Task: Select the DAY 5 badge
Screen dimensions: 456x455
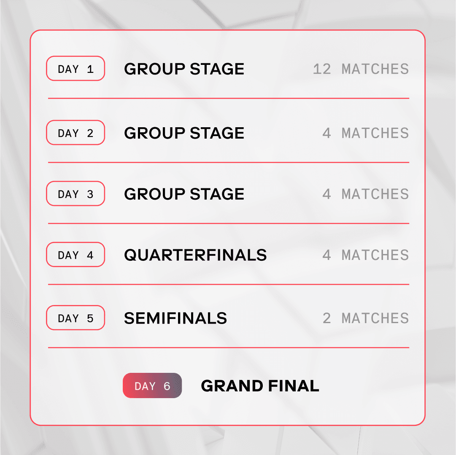Action: click(x=76, y=318)
